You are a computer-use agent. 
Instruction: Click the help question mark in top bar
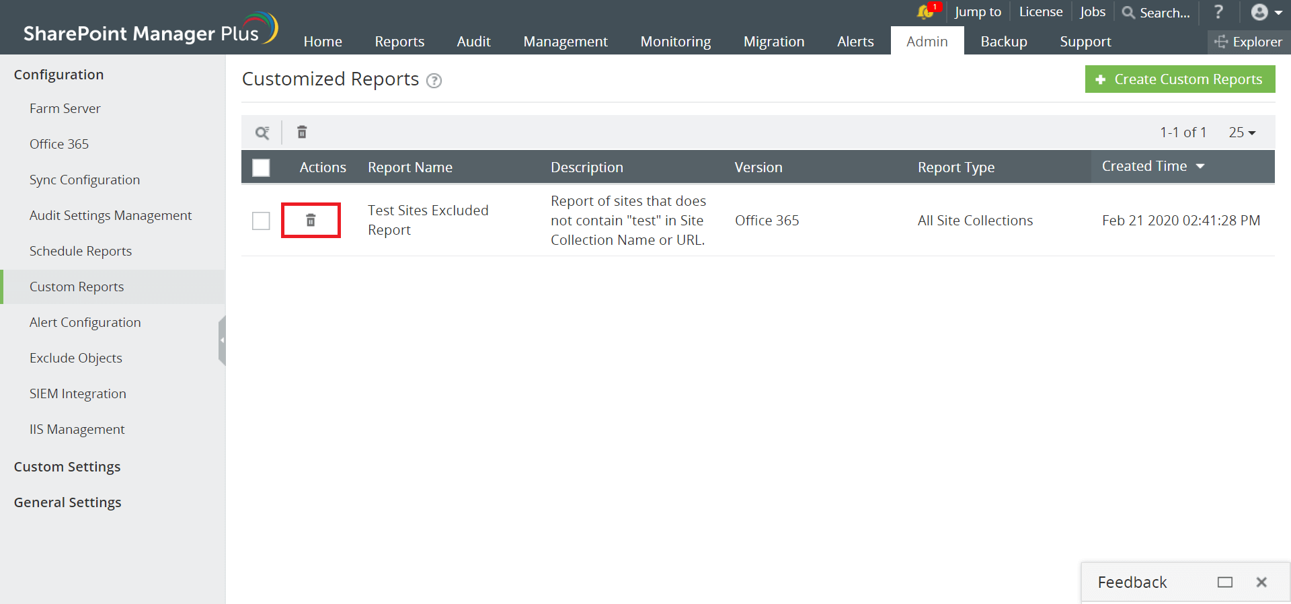pos(1218,11)
